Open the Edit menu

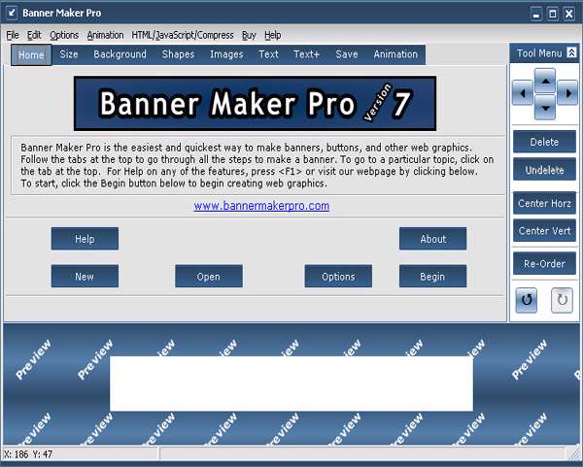34,35
